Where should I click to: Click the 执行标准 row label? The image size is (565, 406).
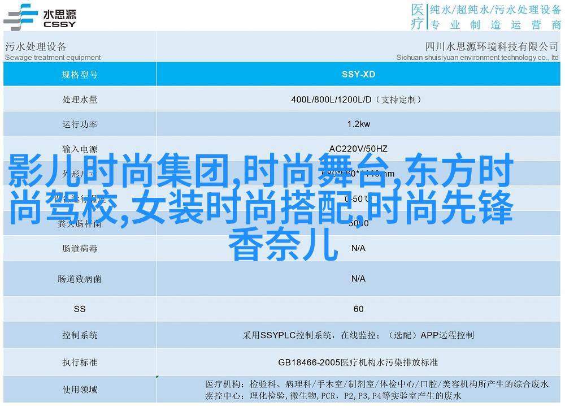pyautogui.click(x=80, y=362)
